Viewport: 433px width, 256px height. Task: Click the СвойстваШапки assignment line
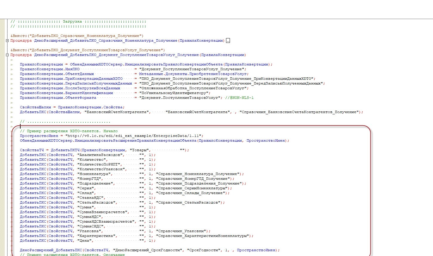coord(72,107)
